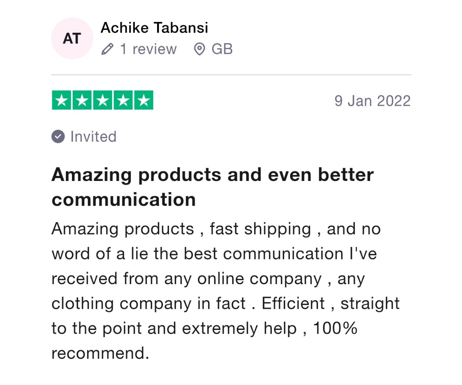Click the '100%' text in the review

point(335,328)
